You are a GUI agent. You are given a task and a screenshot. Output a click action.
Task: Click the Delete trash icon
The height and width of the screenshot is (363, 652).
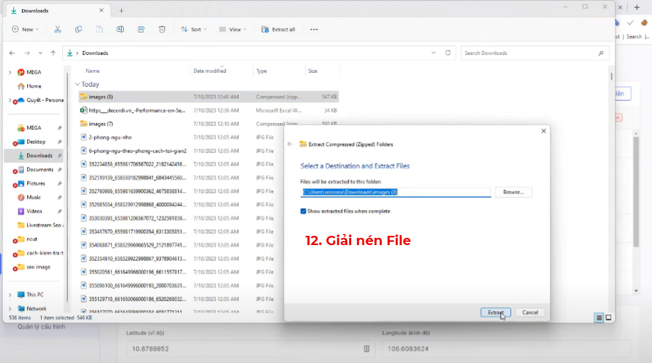[x=162, y=29]
